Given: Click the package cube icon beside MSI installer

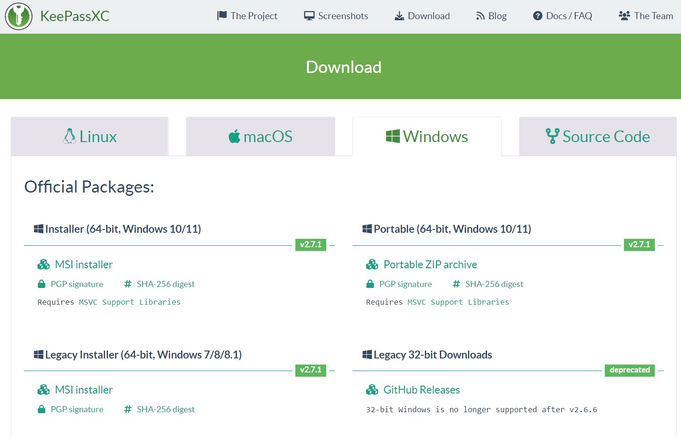Looking at the screenshot, I should [x=43, y=264].
